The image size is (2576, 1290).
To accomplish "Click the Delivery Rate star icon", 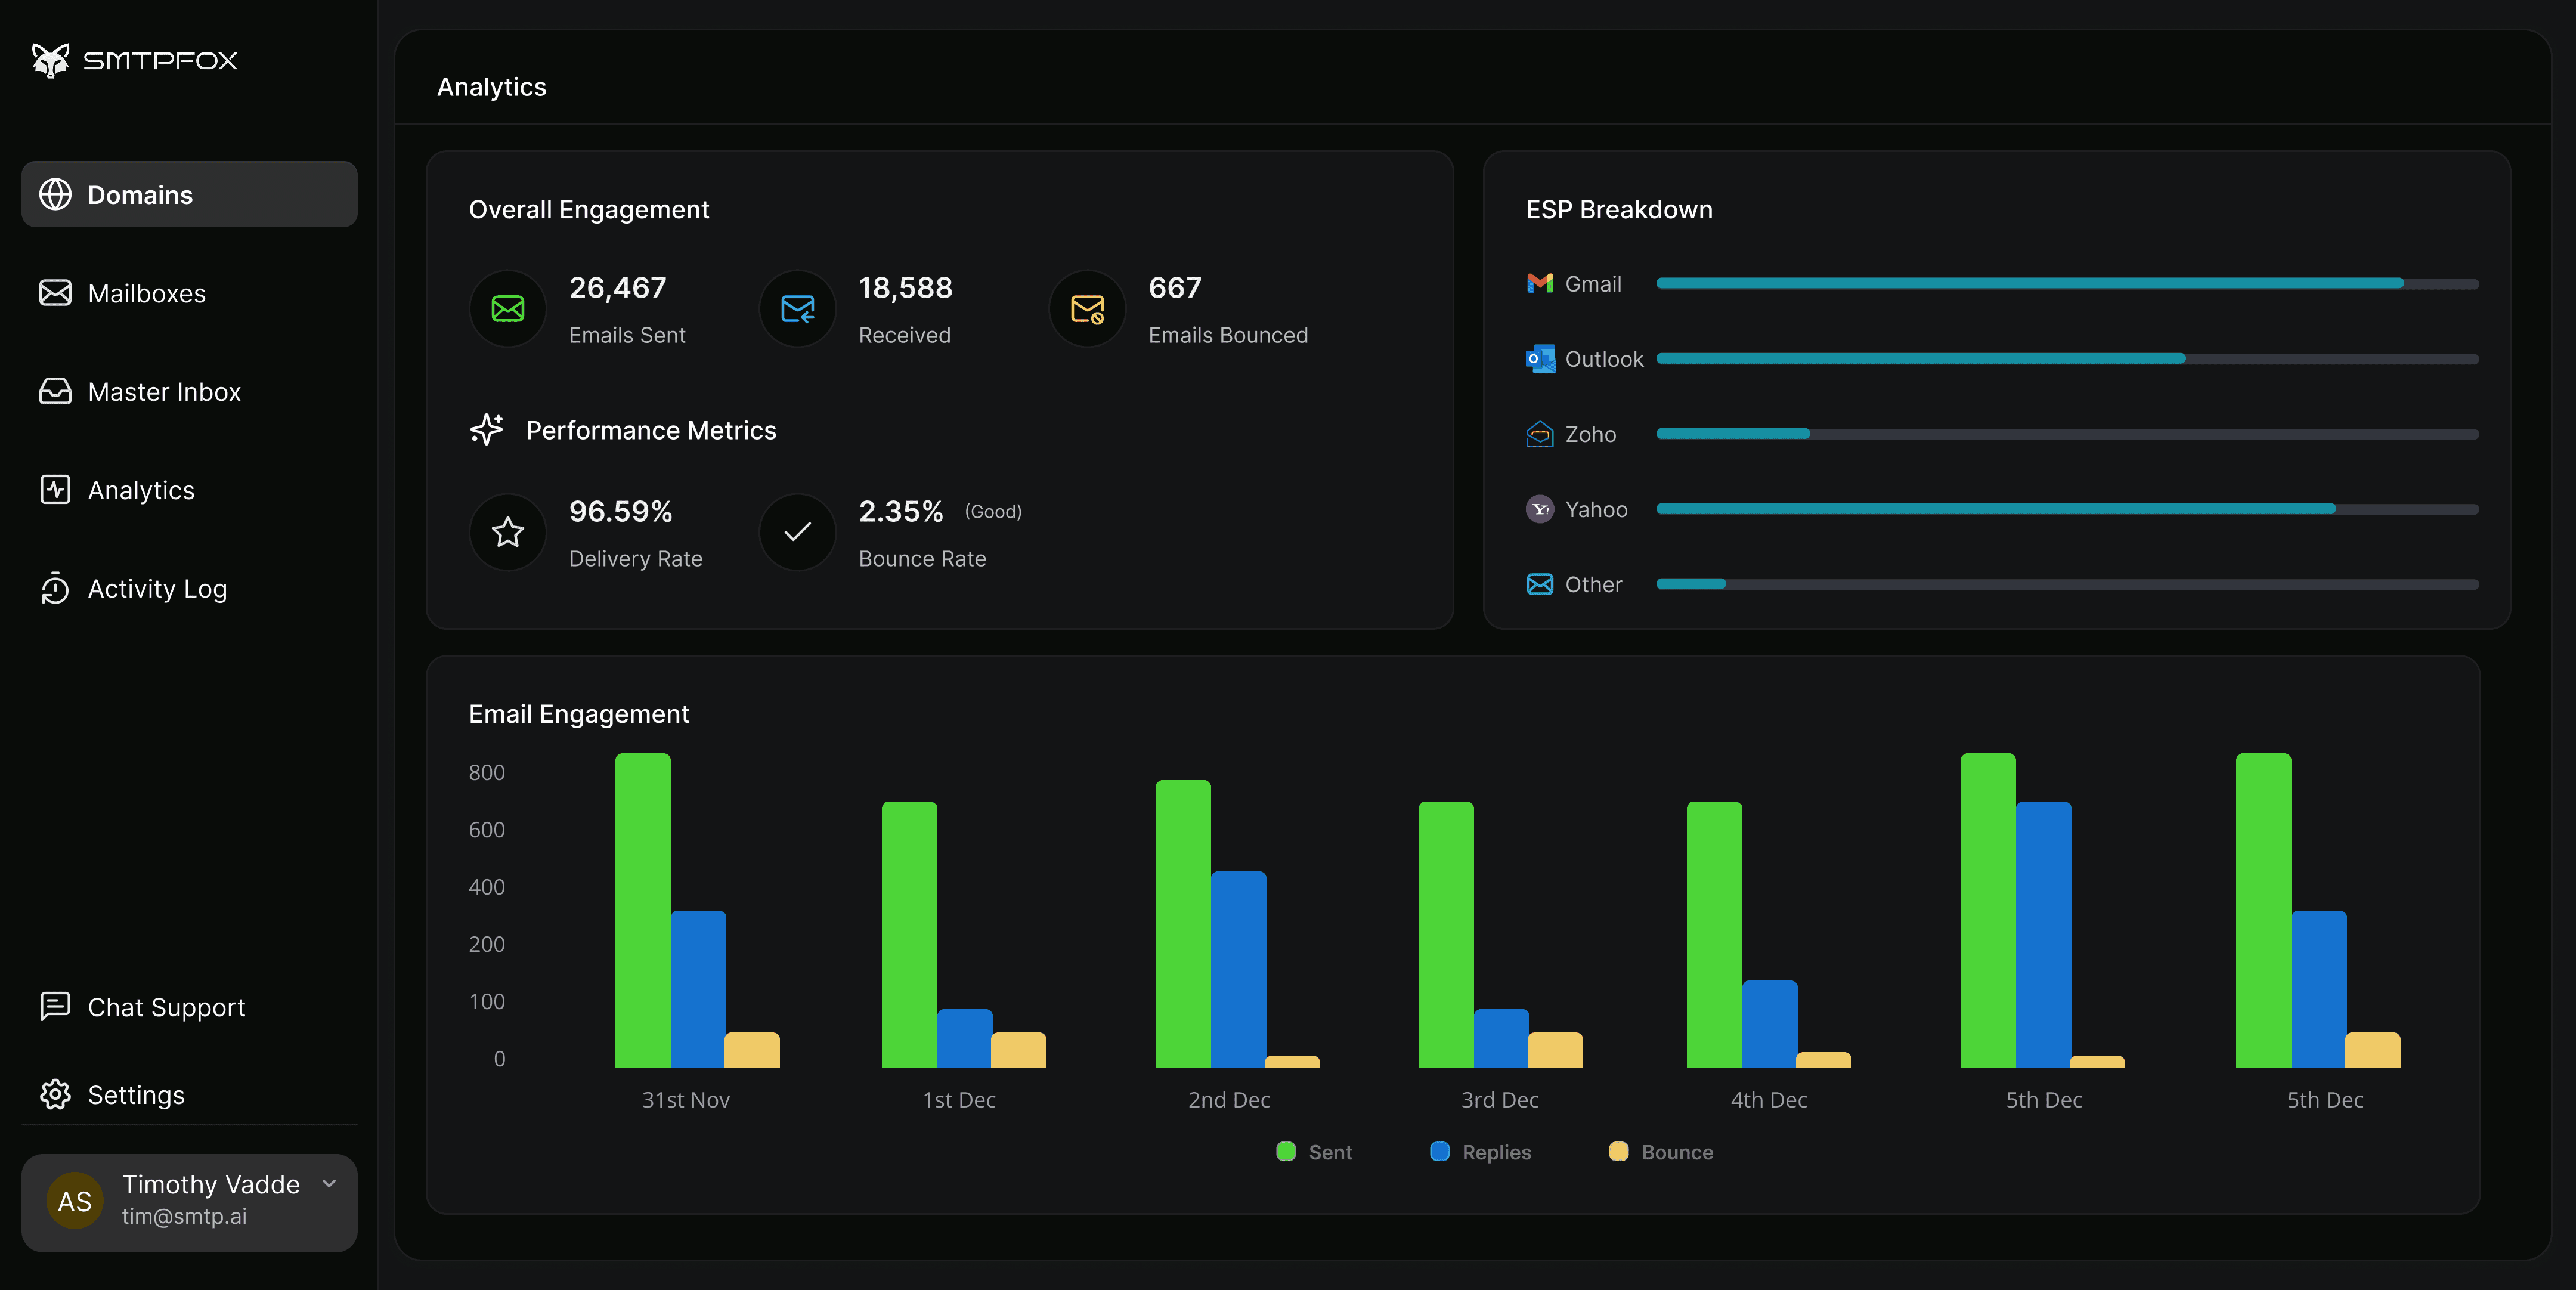I will (508, 532).
